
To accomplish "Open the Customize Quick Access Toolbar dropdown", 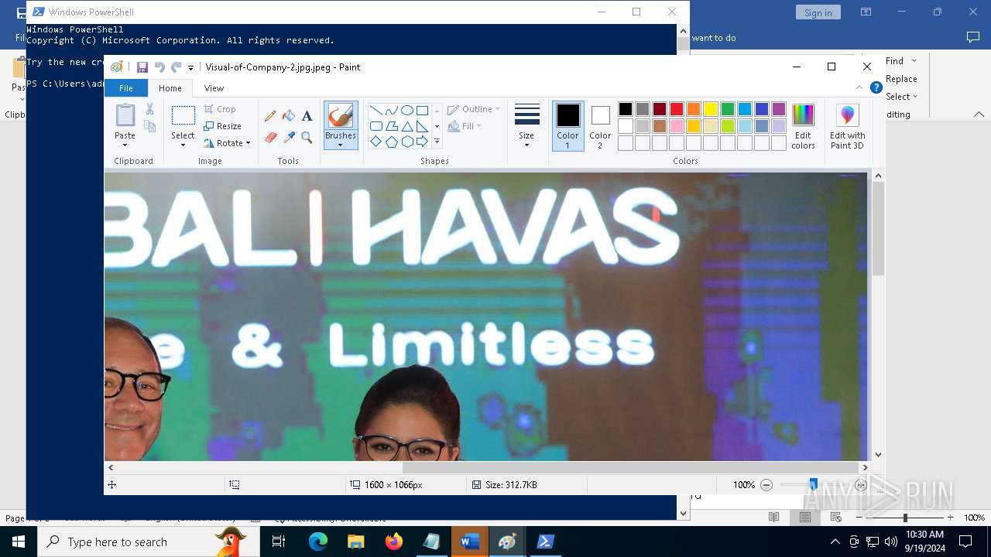I will click(191, 68).
